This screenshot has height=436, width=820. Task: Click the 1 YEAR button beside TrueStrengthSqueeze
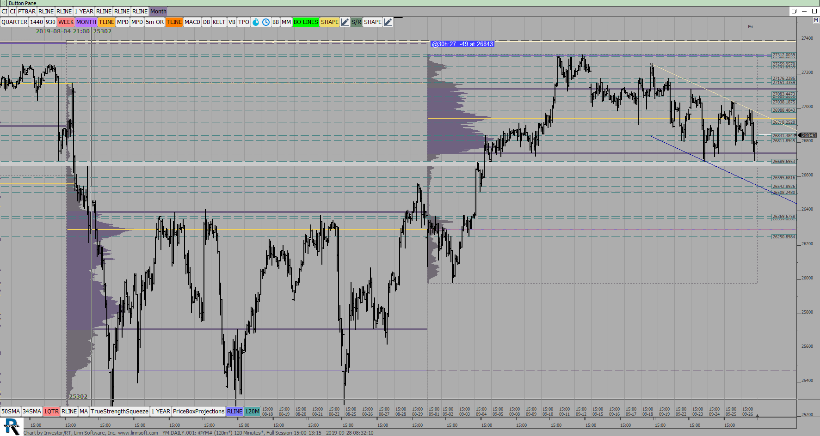[160, 412]
